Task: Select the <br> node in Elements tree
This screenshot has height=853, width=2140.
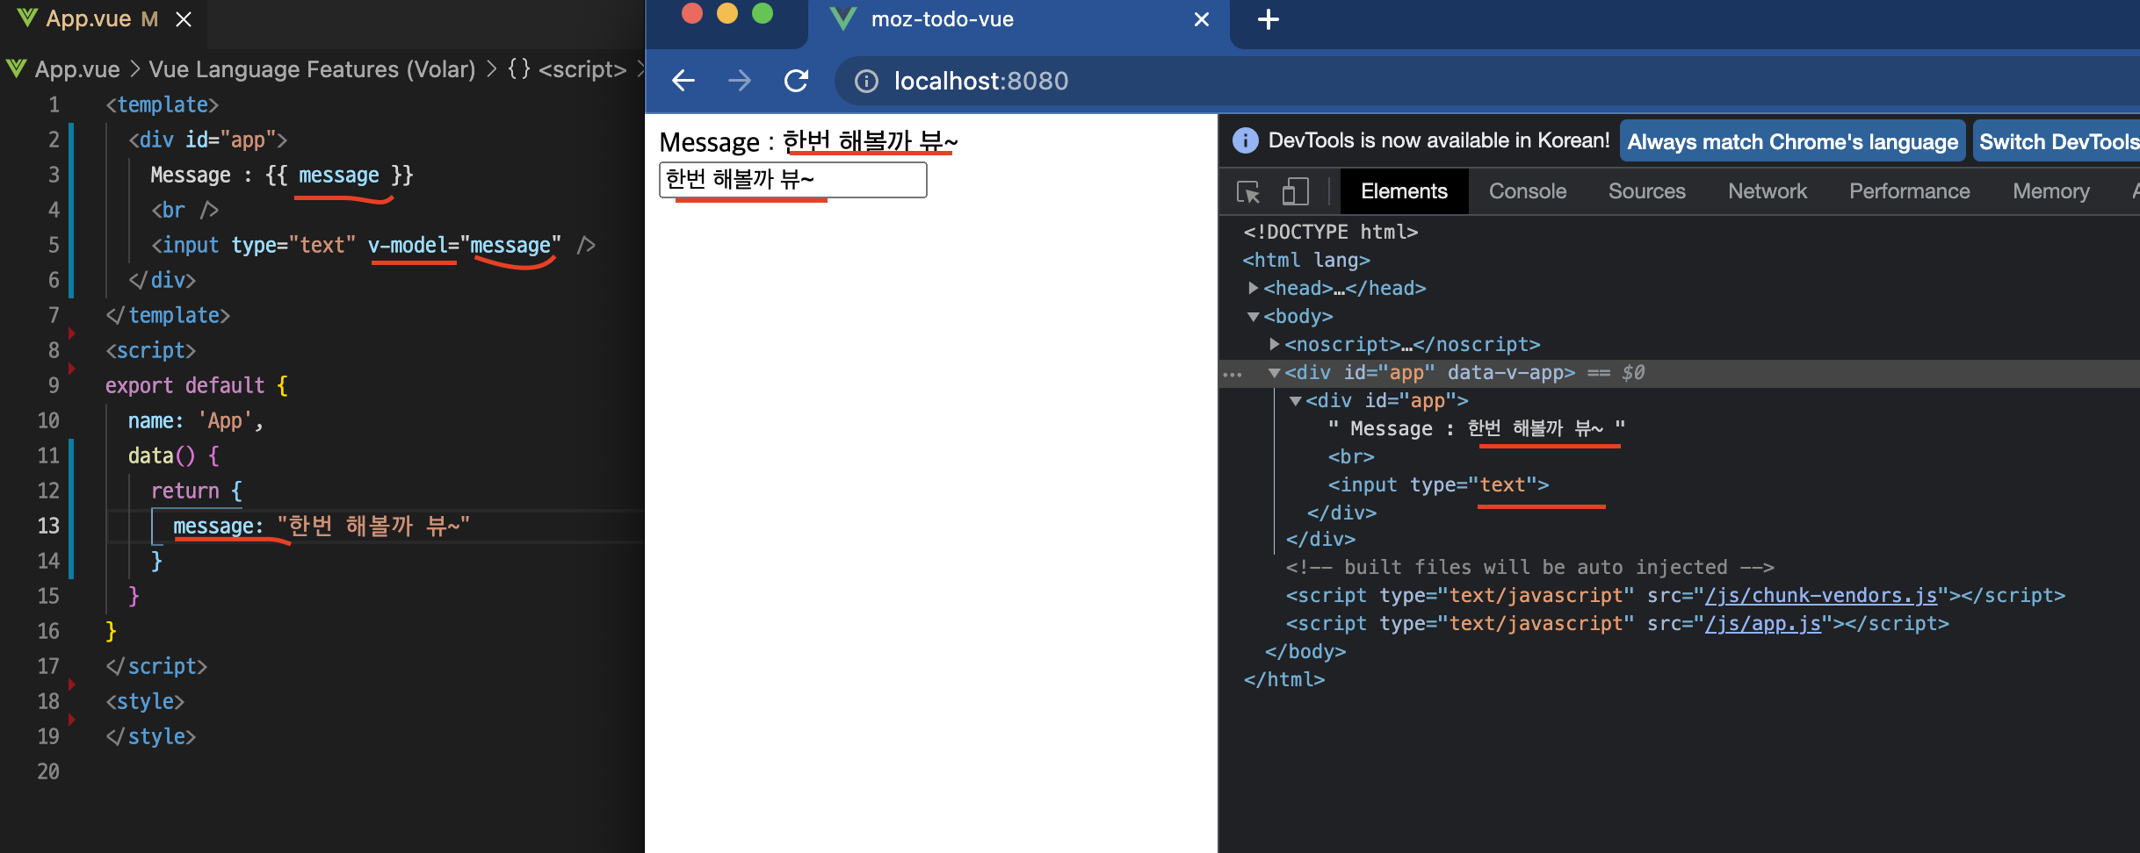Action: [1351, 456]
